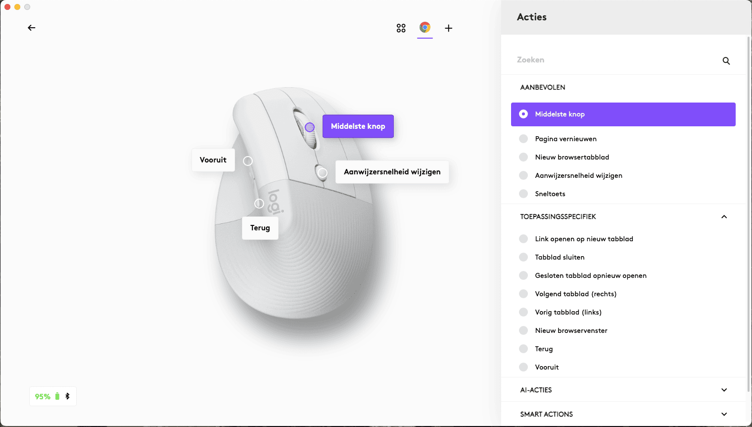Screen dimensions: 752x427
Task: Add a new application with plus icon
Action: pos(448,28)
